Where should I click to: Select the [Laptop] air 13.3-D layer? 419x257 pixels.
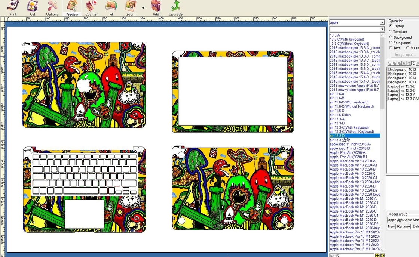pos(401,86)
